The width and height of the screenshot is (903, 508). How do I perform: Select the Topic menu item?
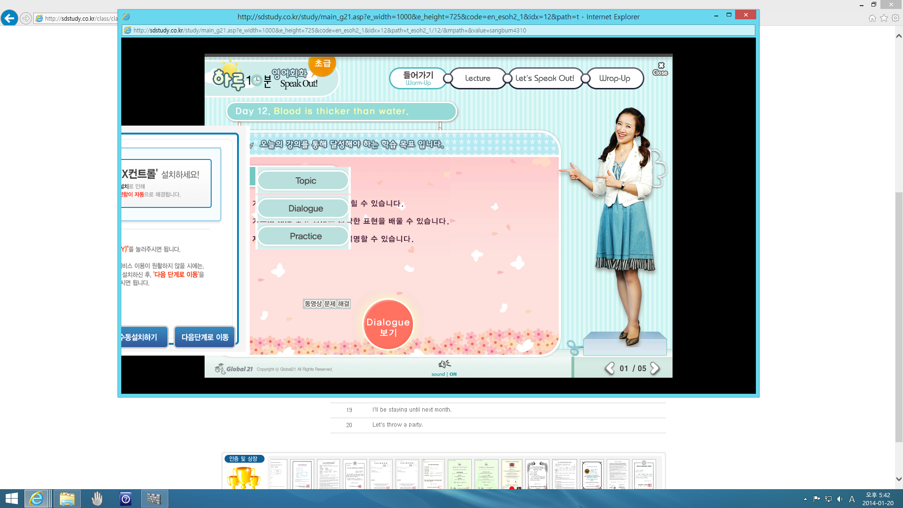pos(303,181)
